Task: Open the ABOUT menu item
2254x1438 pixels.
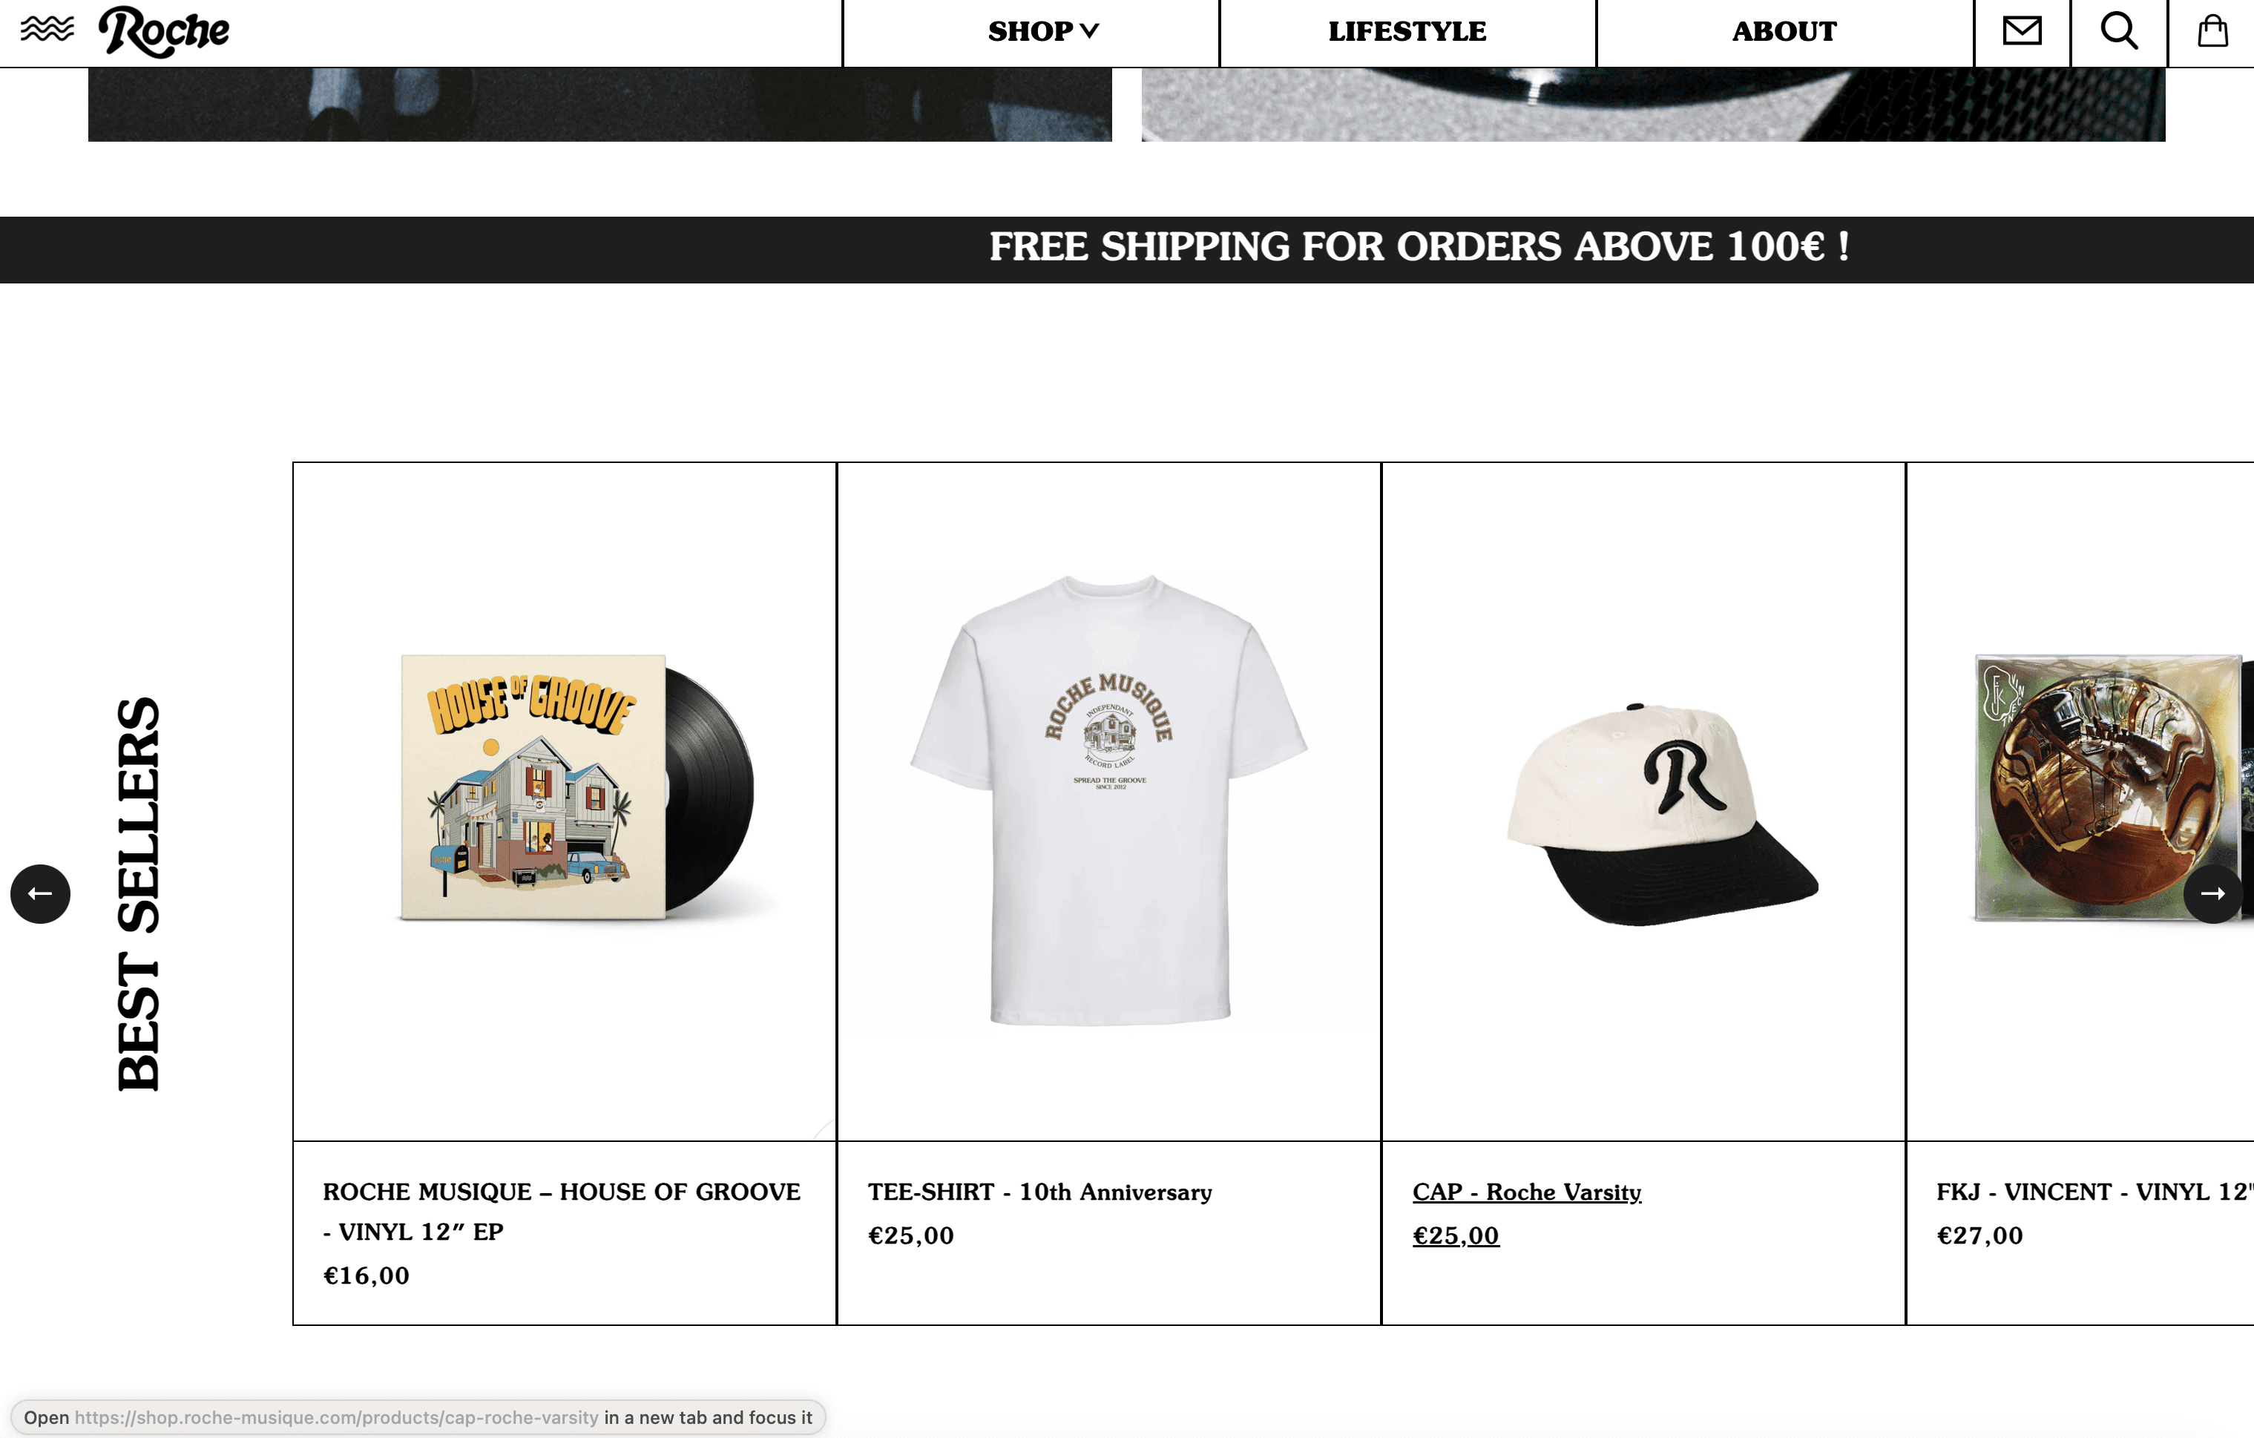Action: [x=1784, y=32]
